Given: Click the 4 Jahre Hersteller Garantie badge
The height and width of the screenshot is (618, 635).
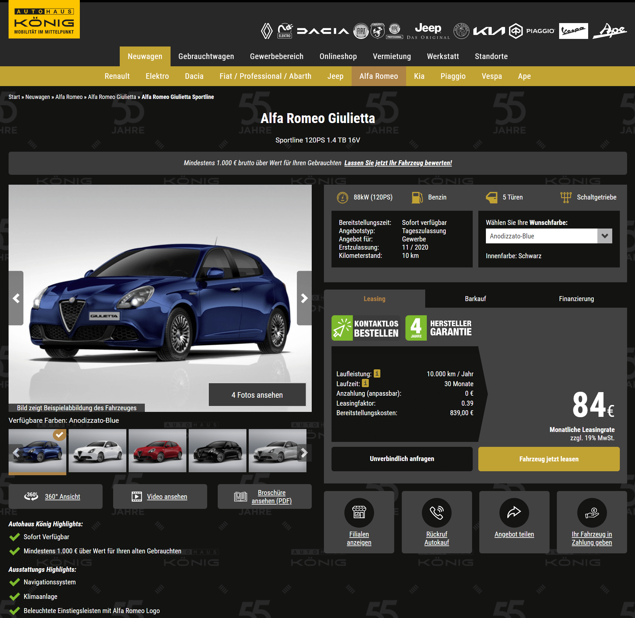Looking at the screenshot, I should pyautogui.click(x=439, y=328).
